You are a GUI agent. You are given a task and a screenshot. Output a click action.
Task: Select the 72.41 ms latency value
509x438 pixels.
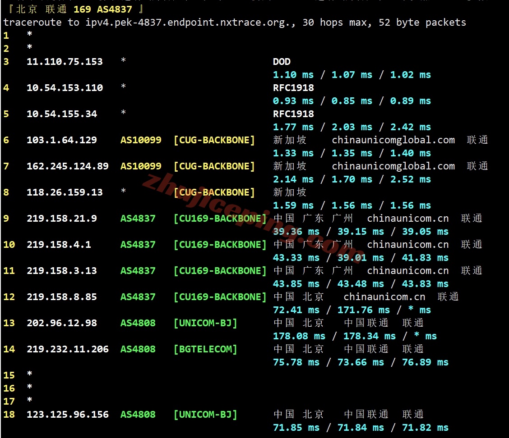[296, 310]
